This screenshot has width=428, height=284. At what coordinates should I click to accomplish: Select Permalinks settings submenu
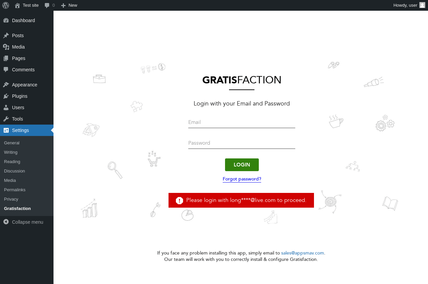coord(27,190)
